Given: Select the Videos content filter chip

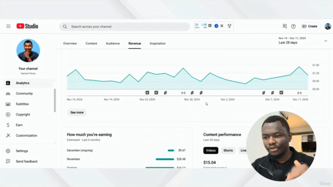Looking at the screenshot, I should [x=211, y=151].
